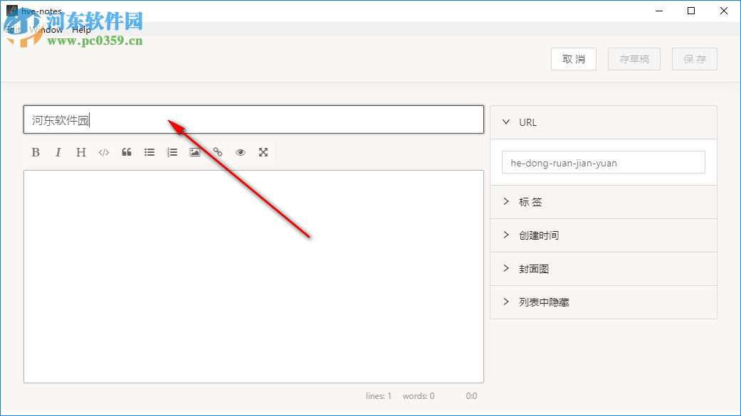Viewport: 741px width, 416px height.
Task: Maximize the hve-notes window
Action: click(x=691, y=11)
